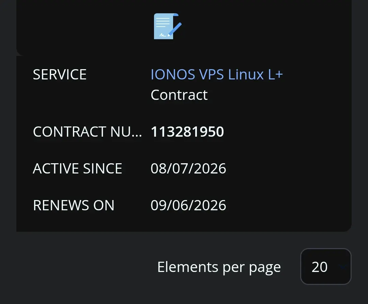Click the ACTIVE SINCE label
368x304 pixels.
[x=77, y=168]
